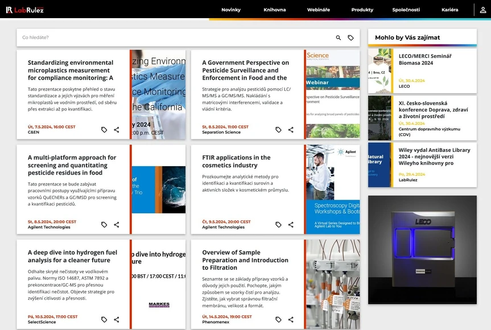
Task: Click the LabRulez logo
Action: tap(25, 9)
